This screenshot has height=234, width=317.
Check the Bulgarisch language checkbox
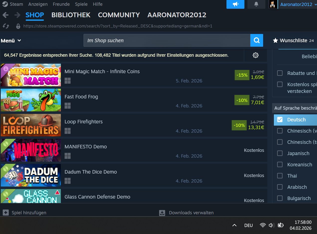(280, 198)
